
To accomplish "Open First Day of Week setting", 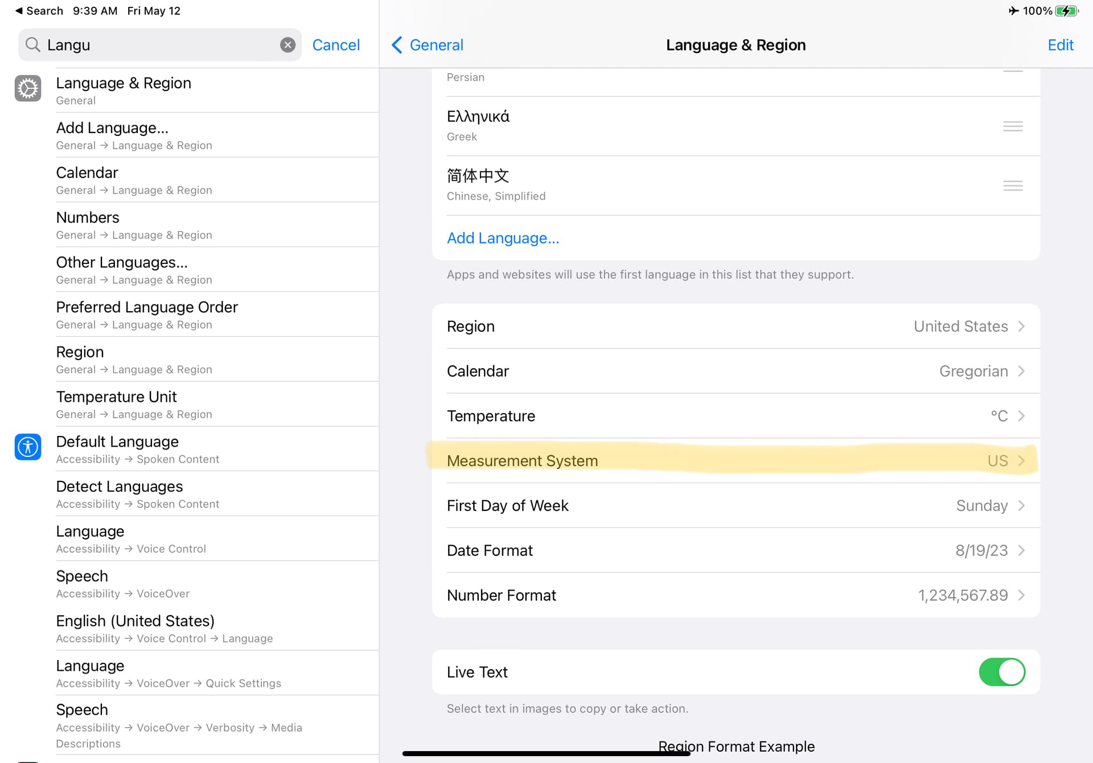I will click(x=735, y=506).
